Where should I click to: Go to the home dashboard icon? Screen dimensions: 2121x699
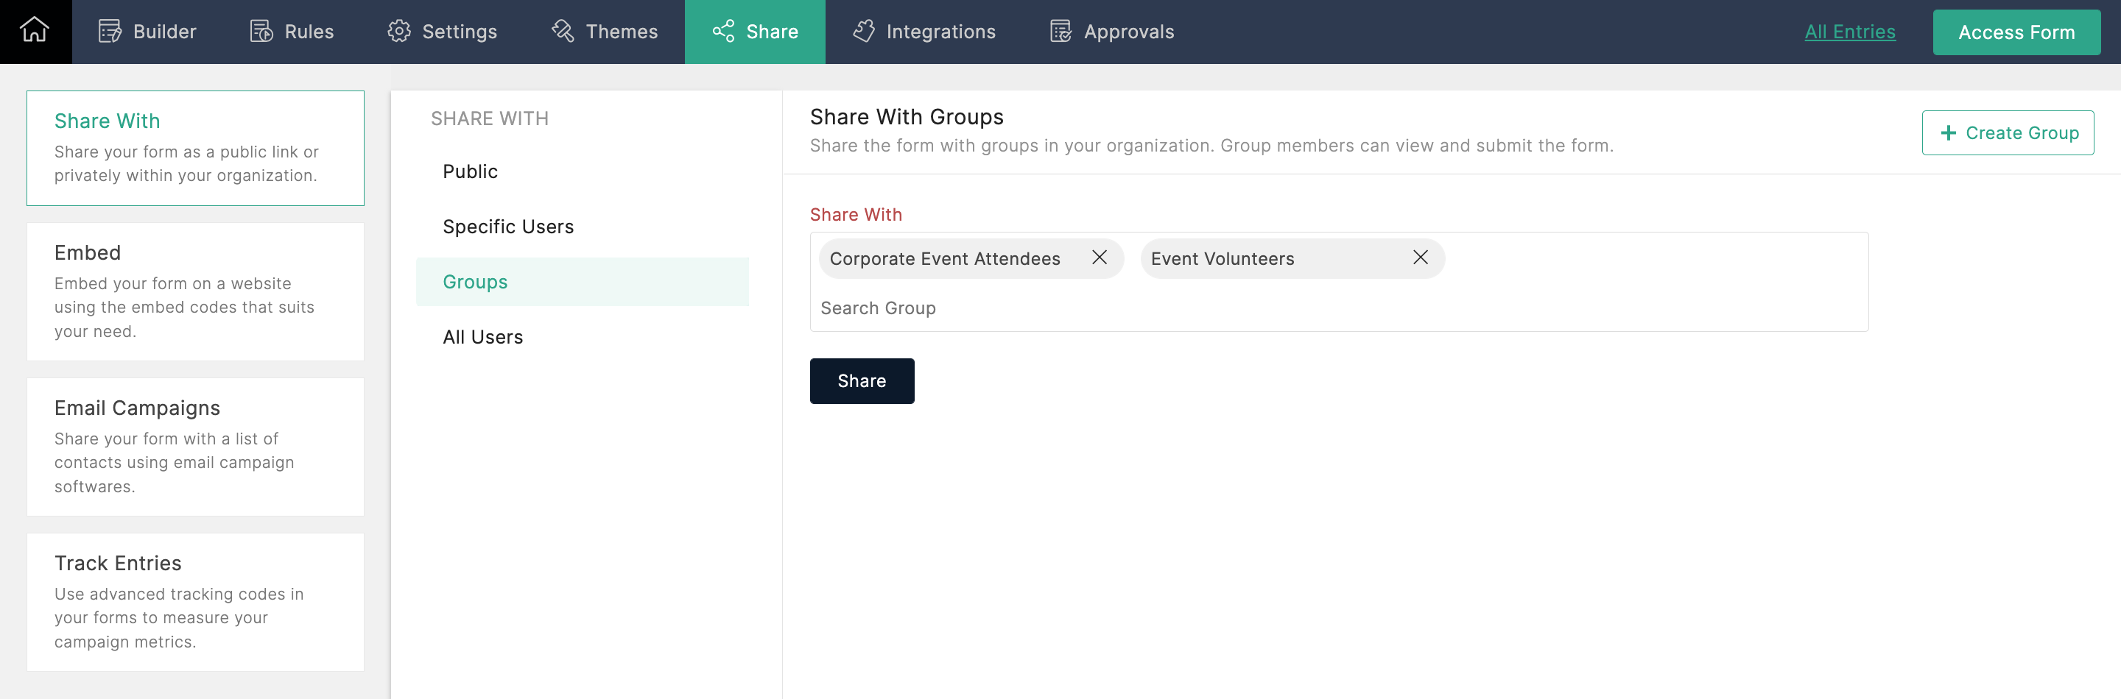click(x=35, y=31)
